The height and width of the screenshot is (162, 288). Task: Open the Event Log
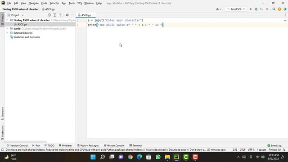coord(274,145)
